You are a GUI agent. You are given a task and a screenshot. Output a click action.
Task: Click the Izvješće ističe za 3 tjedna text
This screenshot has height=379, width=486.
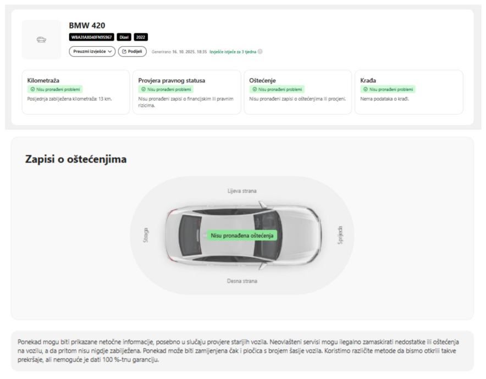[233, 52]
